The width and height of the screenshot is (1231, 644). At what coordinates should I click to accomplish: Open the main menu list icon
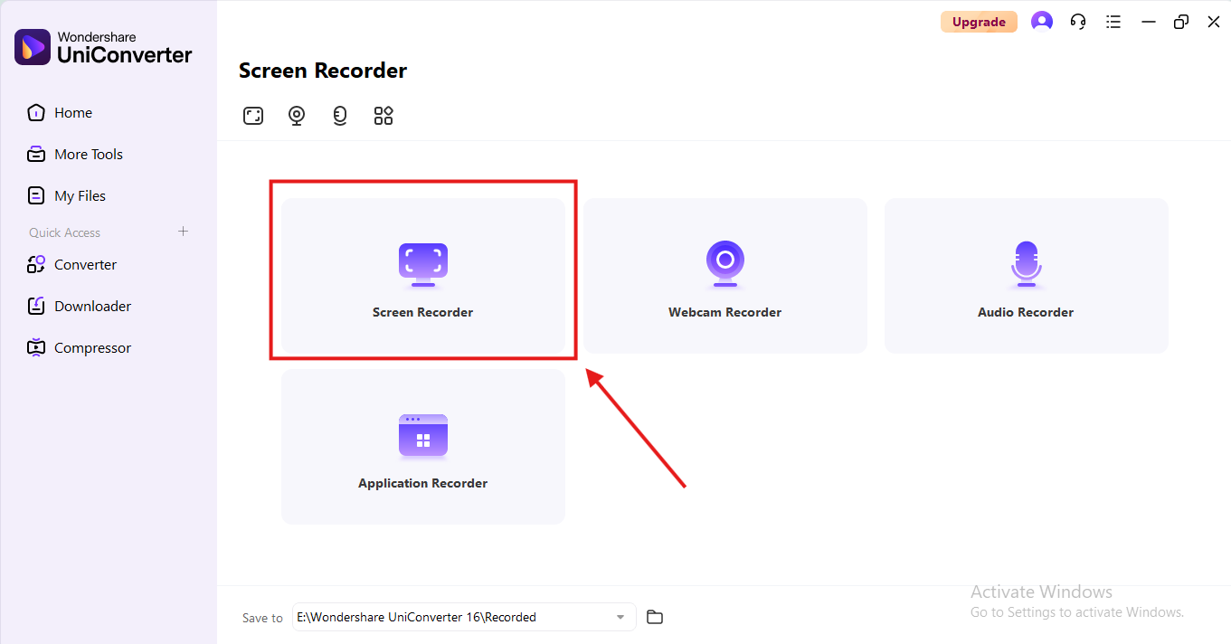1114,22
